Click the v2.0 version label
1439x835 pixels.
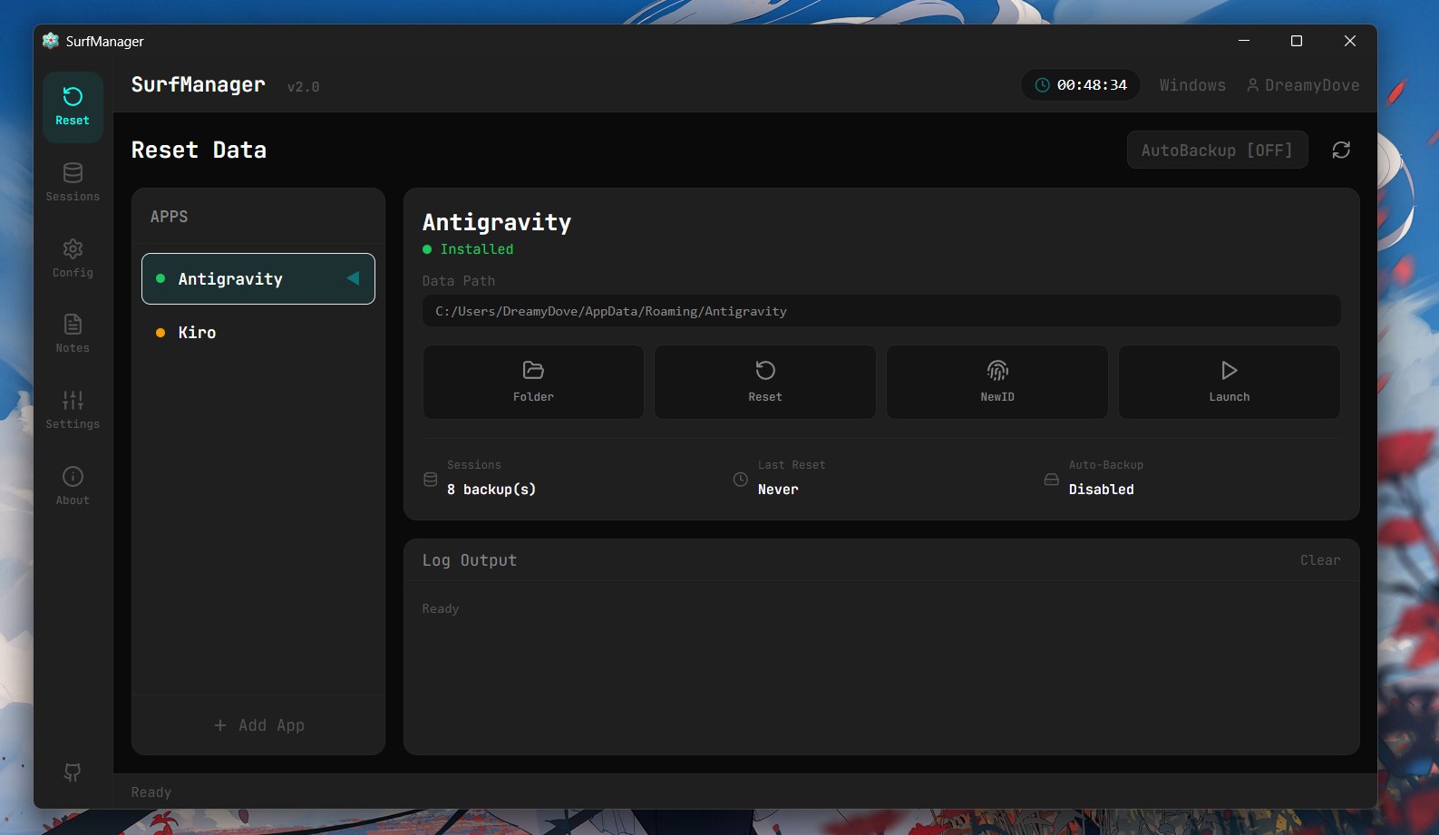[303, 87]
